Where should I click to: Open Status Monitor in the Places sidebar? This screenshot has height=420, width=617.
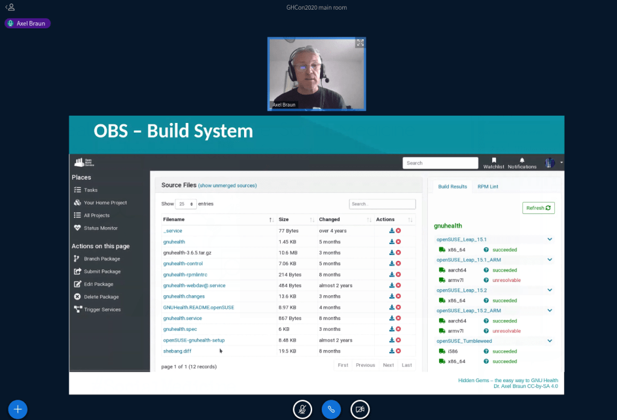(x=101, y=228)
